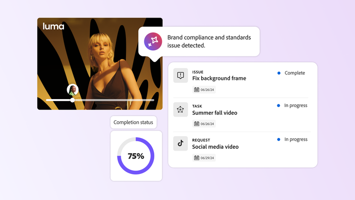Open the Social media video request

215,147
